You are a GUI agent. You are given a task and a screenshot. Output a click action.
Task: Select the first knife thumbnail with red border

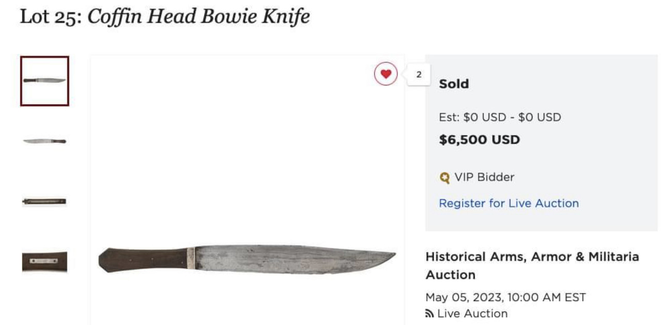tap(44, 81)
